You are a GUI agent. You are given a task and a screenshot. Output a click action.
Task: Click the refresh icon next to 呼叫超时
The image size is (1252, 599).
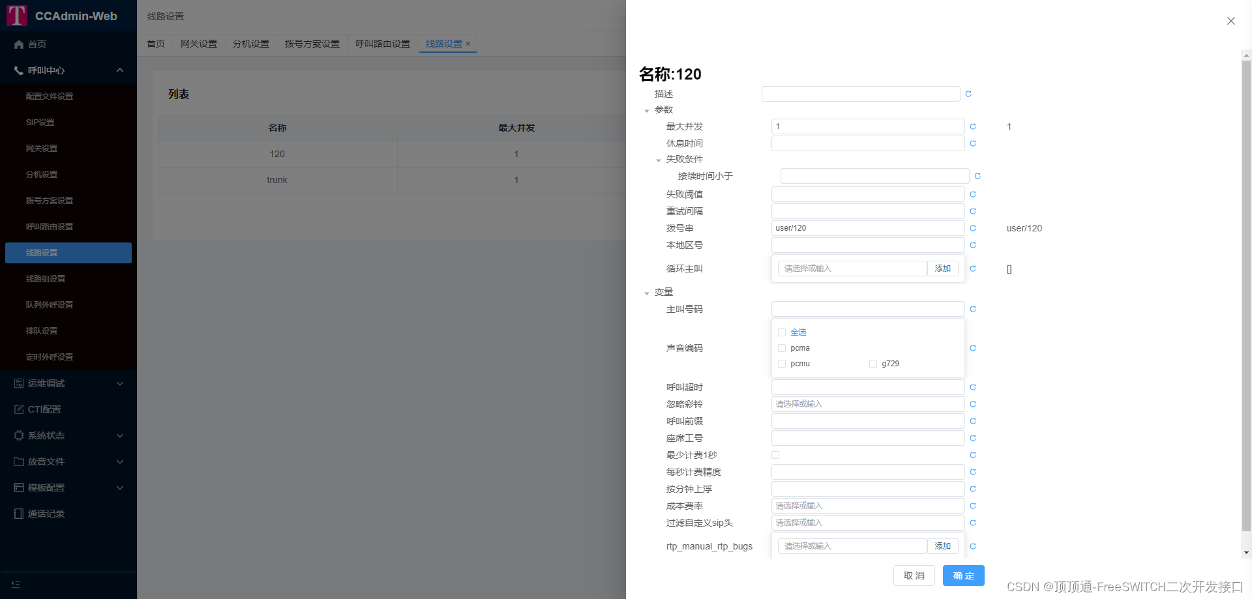pyautogui.click(x=973, y=387)
